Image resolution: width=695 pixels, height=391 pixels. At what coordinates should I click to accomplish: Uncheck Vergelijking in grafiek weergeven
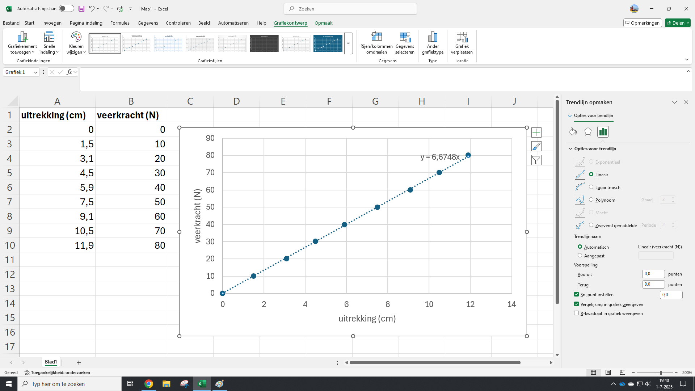pyautogui.click(x=576, y=304)
